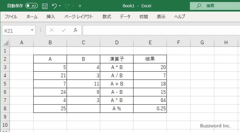This screenshot has width=240, height=132.
Task: Click the Redo arrow icon
Action: pyautogui.click(x=67, y=6)
